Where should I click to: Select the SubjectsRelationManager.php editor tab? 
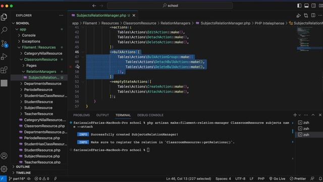coord(101,16)
